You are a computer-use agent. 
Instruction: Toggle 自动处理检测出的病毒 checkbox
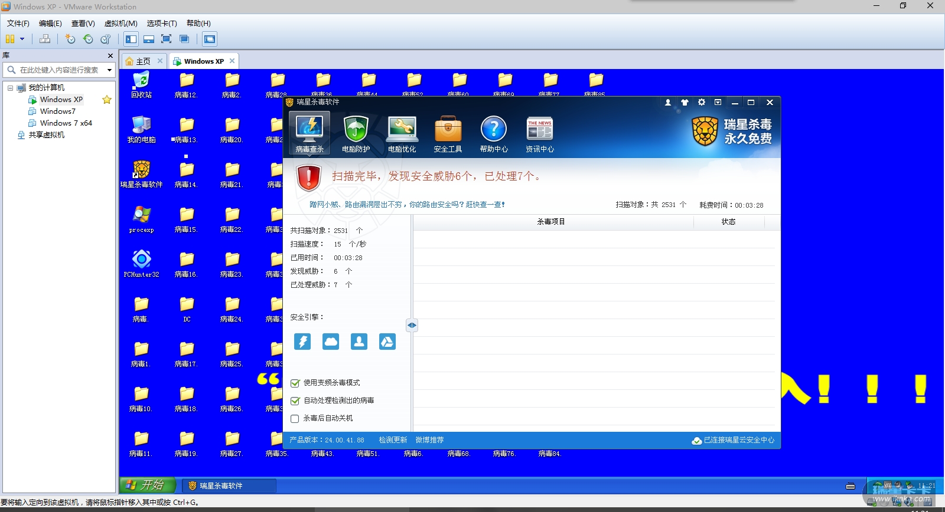[x=295, y=401]
